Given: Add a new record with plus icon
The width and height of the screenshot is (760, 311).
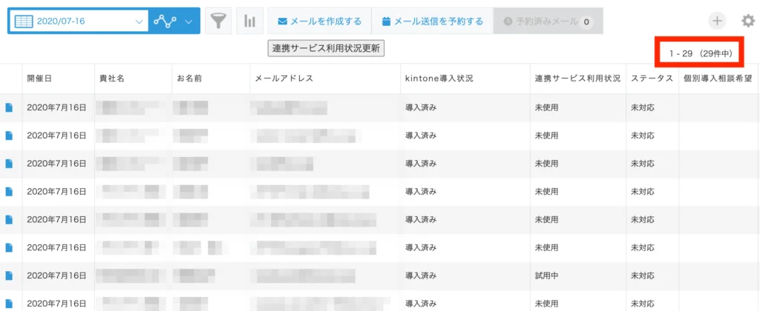Looking at the screenshot, I should coord(718,21).
